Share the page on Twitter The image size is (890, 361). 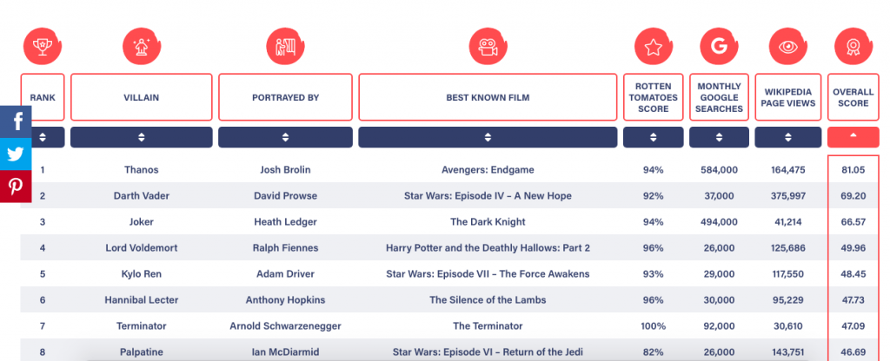16,154
